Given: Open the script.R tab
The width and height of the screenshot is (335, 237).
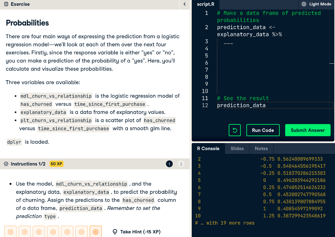Looking at the screenshot, I should 205,4.
